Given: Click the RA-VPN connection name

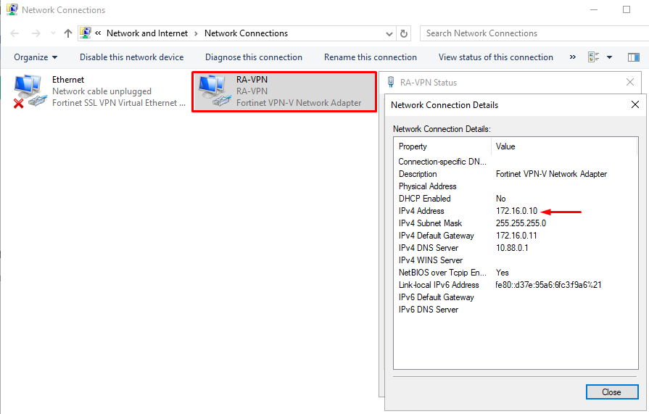Looking at the screenshot, I should (252, 80).
